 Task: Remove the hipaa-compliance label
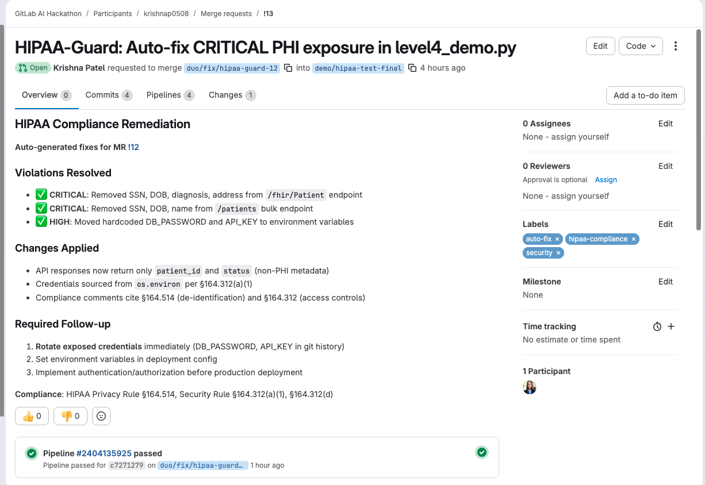click(634, 239)
